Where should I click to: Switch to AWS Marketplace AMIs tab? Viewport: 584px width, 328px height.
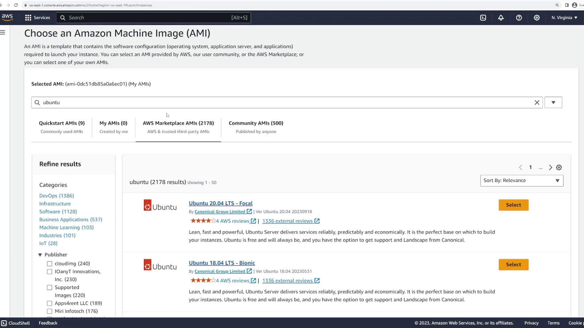coord(178,127)
